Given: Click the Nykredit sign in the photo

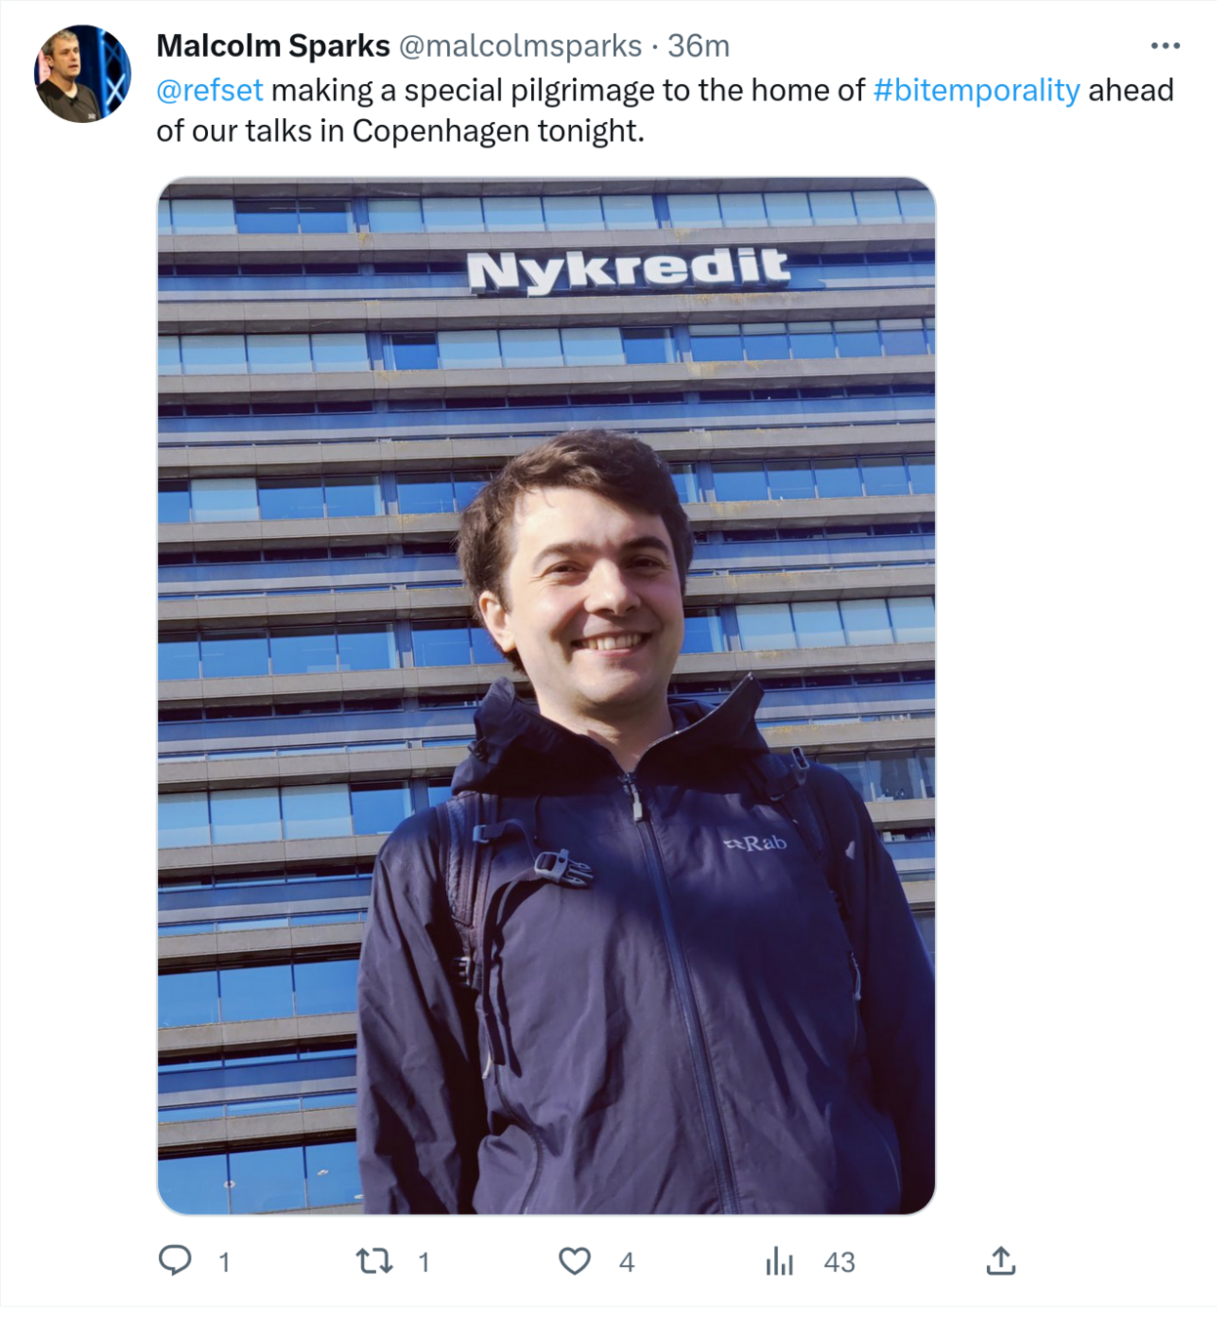Looking at the screenshot, I should point(629,270).
